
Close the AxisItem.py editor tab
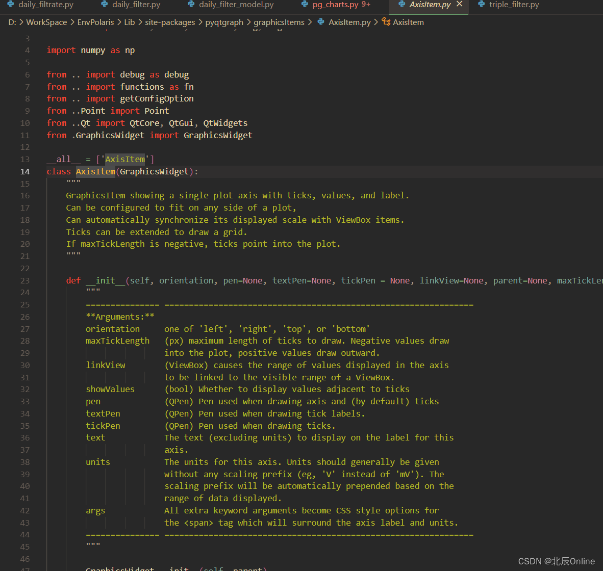tap(459, 4)
